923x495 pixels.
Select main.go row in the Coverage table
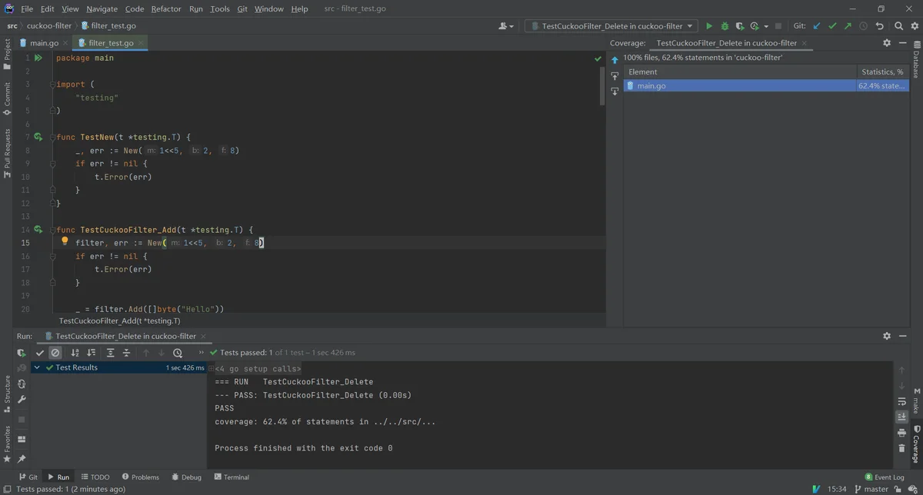768,85
